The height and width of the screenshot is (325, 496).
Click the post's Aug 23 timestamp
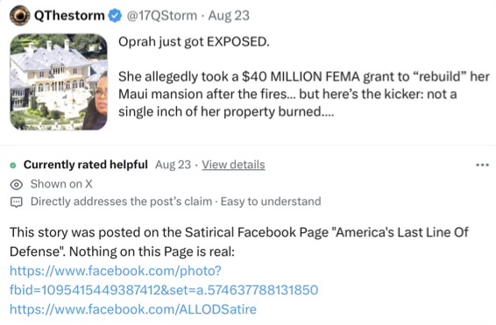click(x=229, y=16)
